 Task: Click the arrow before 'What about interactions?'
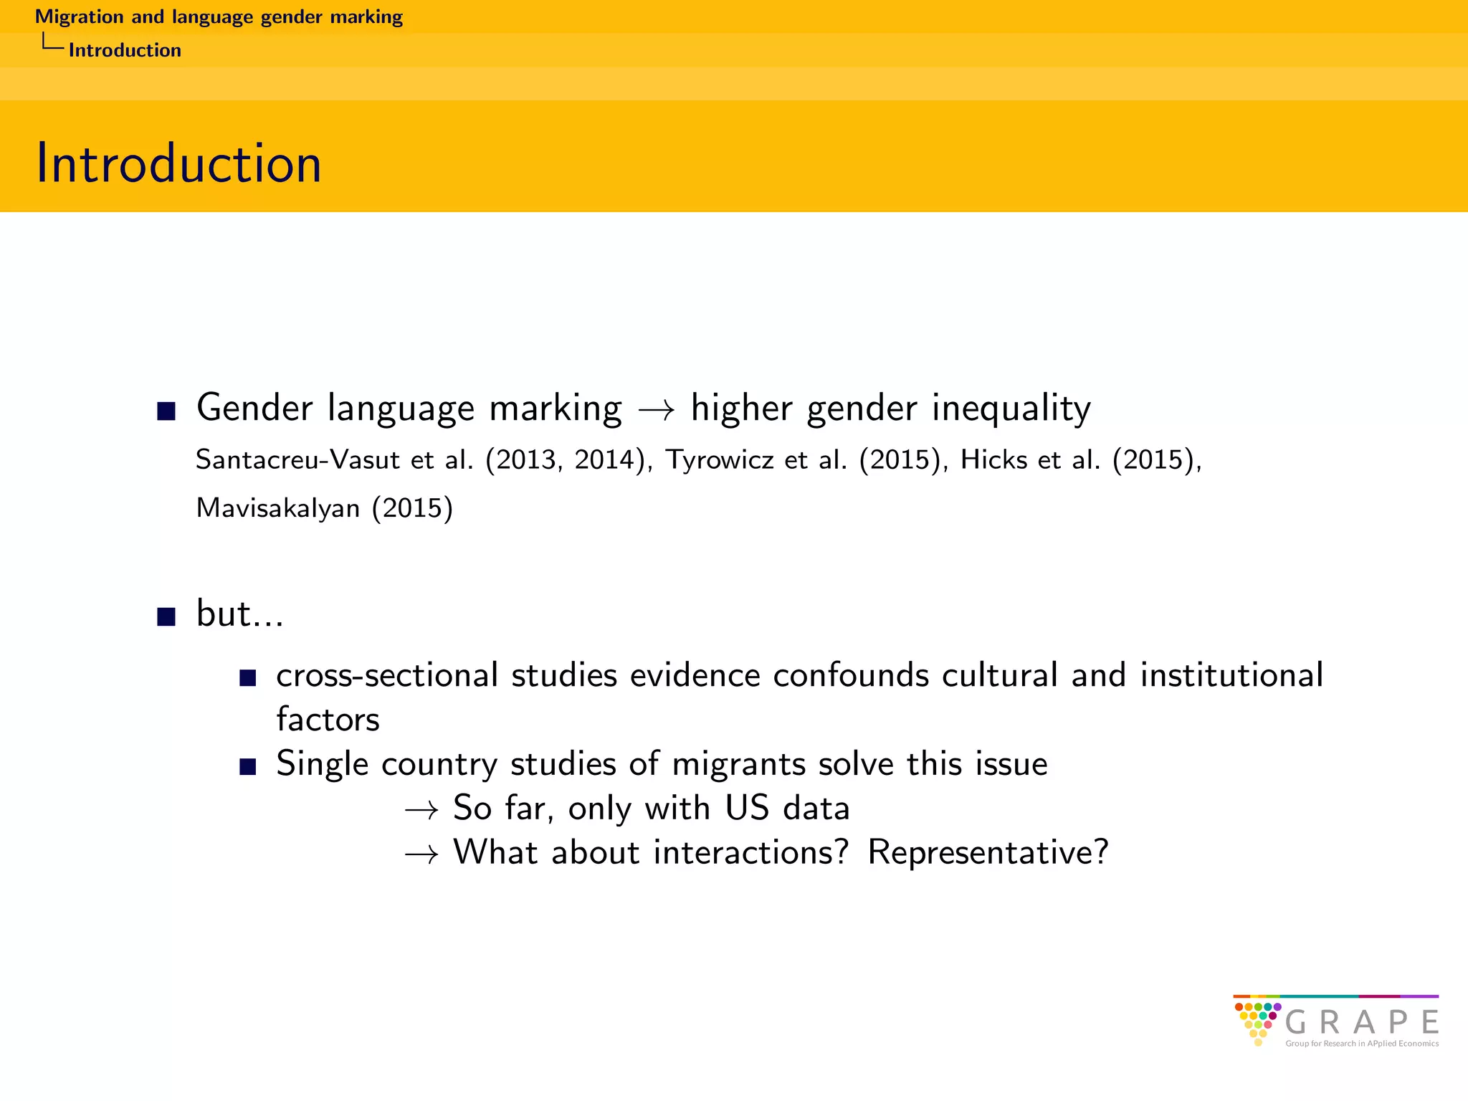pos(421,854)
